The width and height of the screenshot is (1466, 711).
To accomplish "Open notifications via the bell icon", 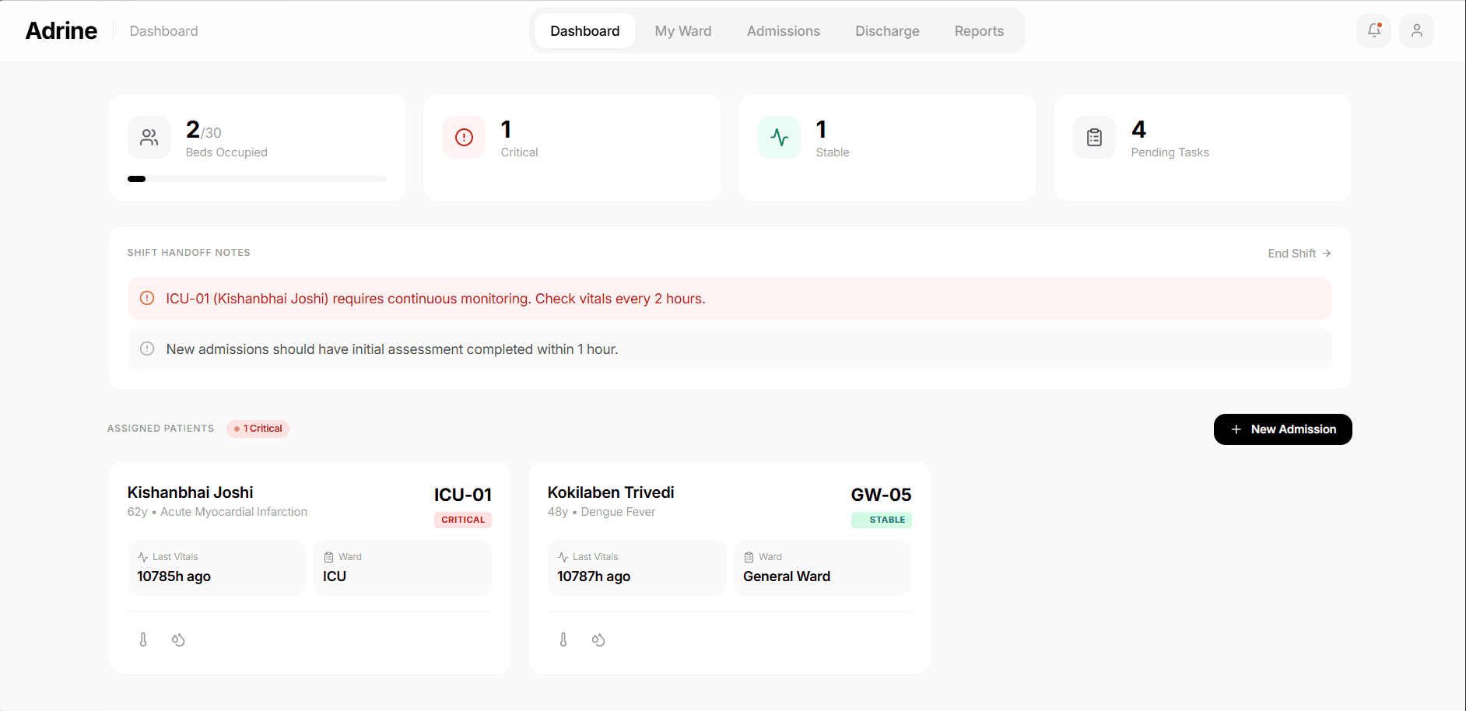I will tap(1373, 30).
